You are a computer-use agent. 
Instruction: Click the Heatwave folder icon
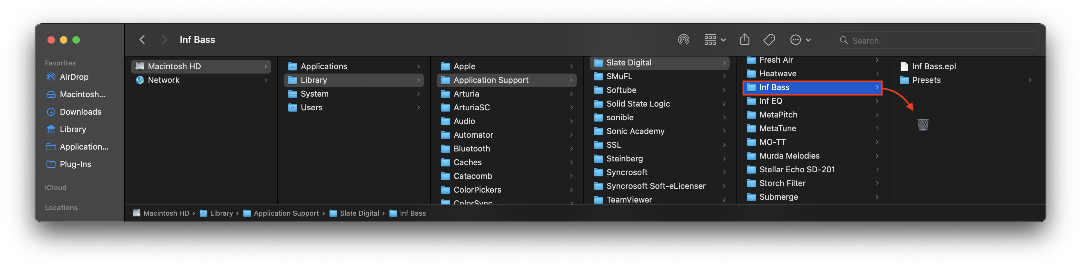click(751, 74)
